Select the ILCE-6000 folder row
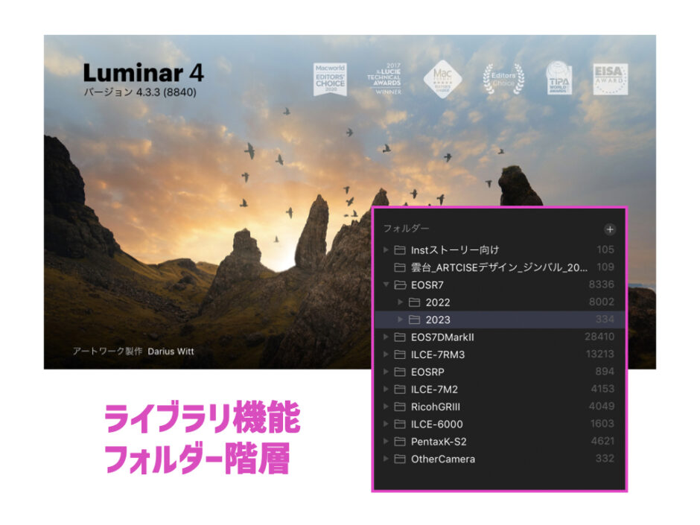Image resolution: width=700 pixels, height=525 pixels. coord(499,424)
